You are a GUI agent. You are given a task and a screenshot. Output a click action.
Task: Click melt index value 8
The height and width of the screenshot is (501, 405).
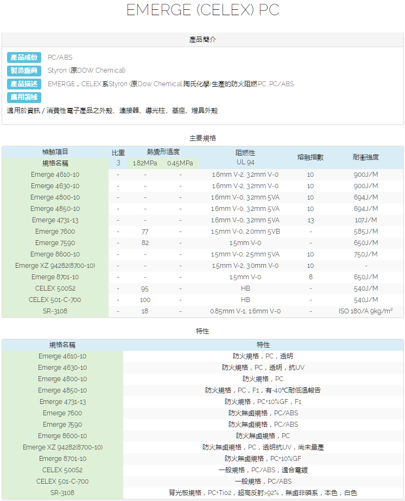point(311,277)
